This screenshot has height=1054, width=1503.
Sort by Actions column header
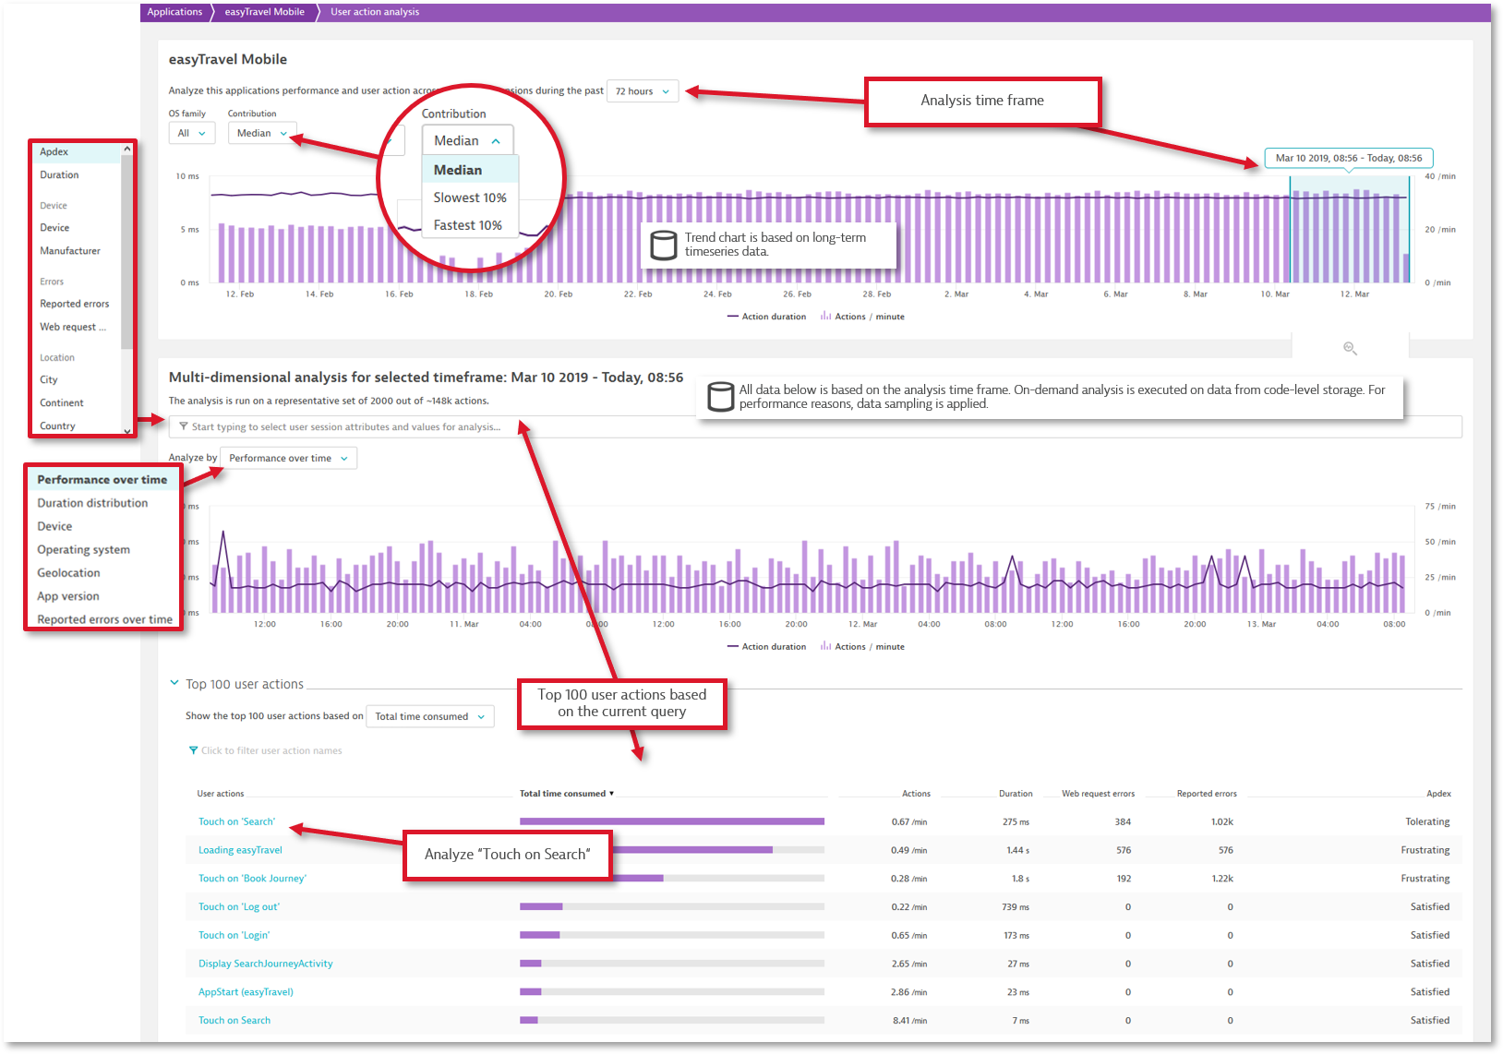916,794
